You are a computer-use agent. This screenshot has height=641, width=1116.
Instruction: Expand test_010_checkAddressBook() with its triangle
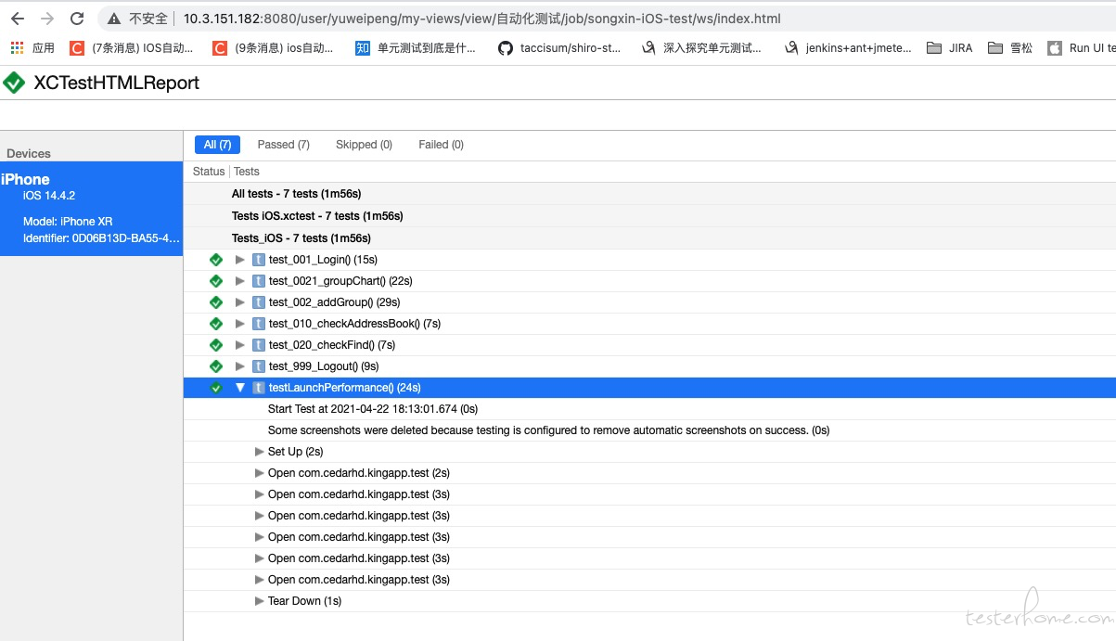pos(240,324)
